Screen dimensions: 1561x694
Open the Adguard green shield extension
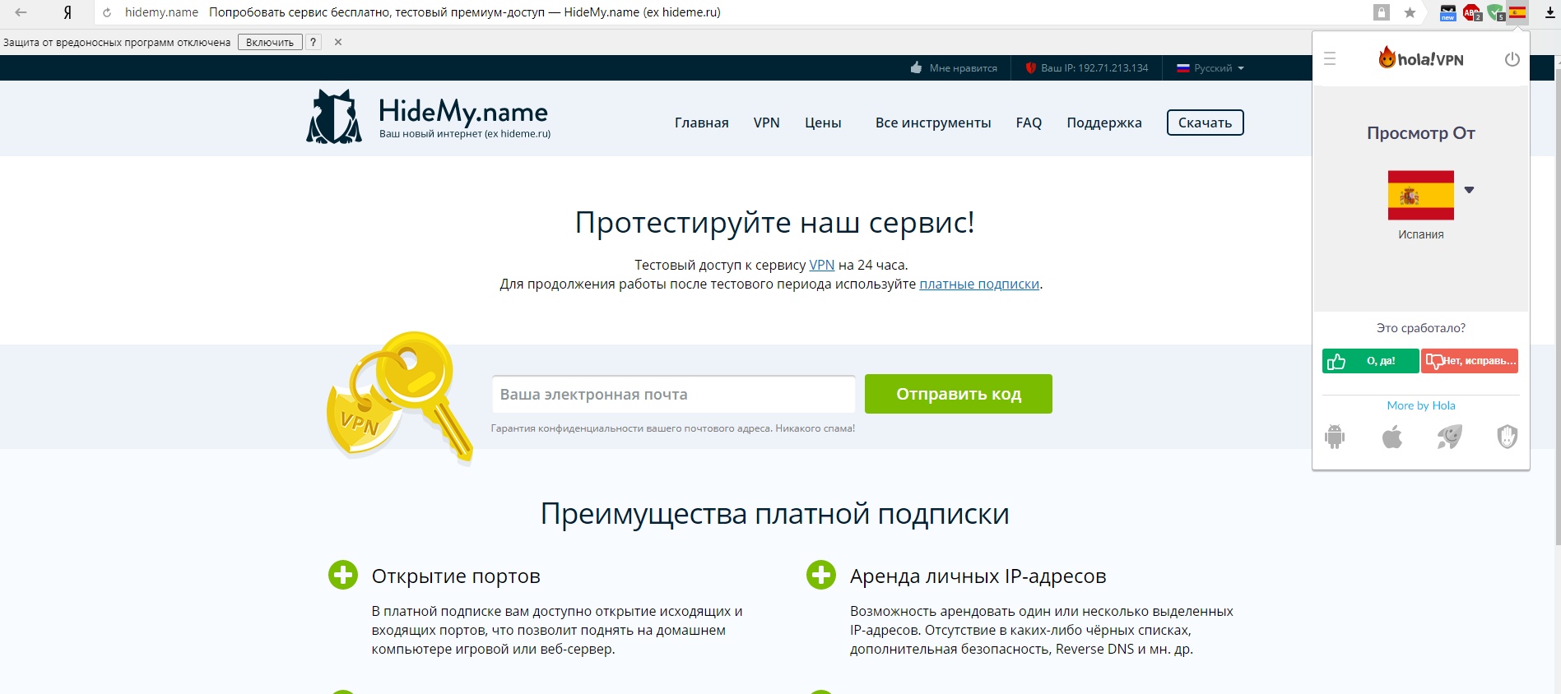click(x=1495, y=12)
